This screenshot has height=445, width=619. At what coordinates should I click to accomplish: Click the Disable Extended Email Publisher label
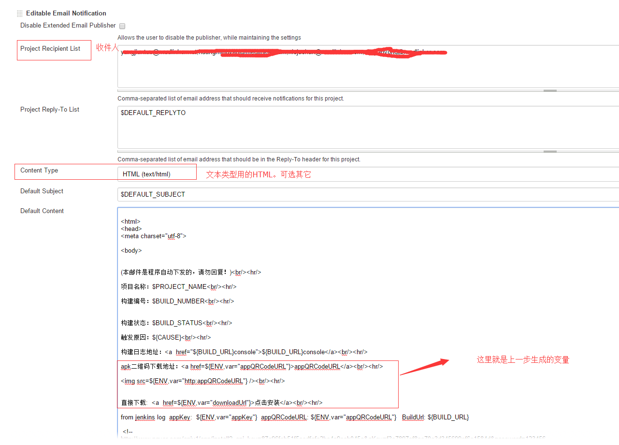(68, 26)
